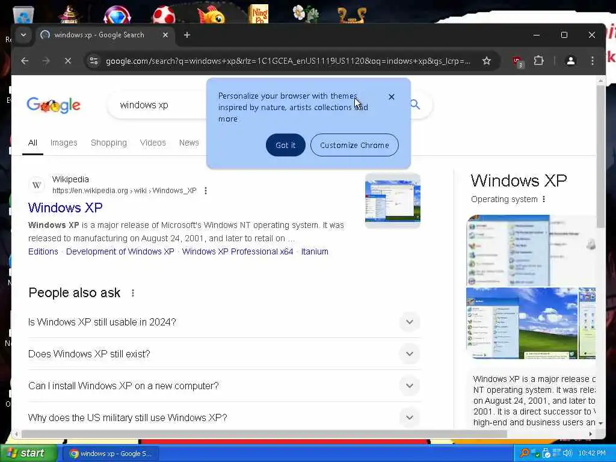Viewport: 616px width, 462px height.
Task: Click the browser back arrow
Action: tap(25, 61)
